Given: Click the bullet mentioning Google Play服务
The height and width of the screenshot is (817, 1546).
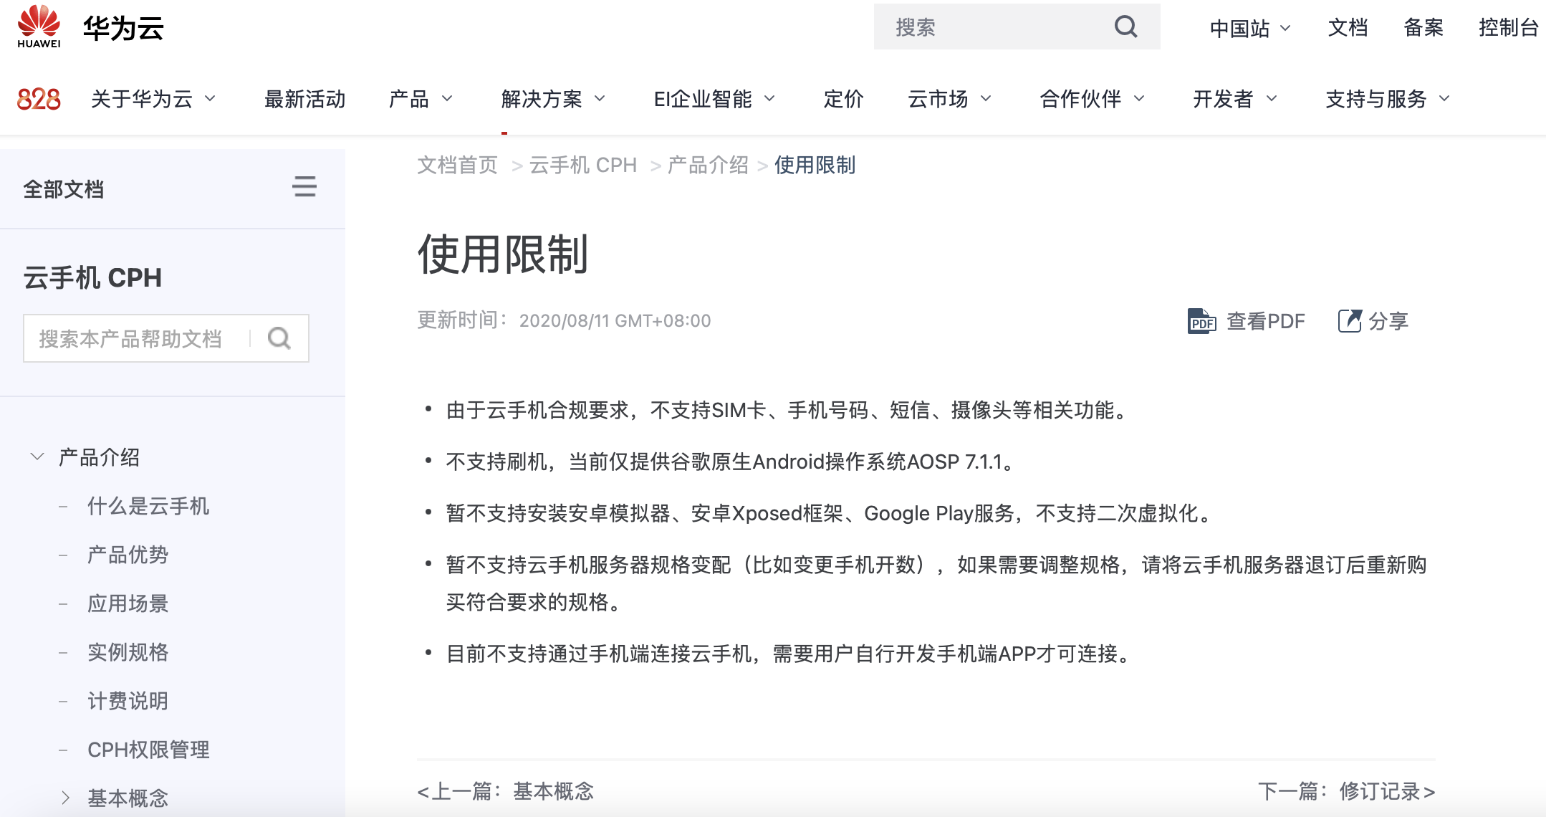Looking at the screenshot, I should click(x=831, y=513).
